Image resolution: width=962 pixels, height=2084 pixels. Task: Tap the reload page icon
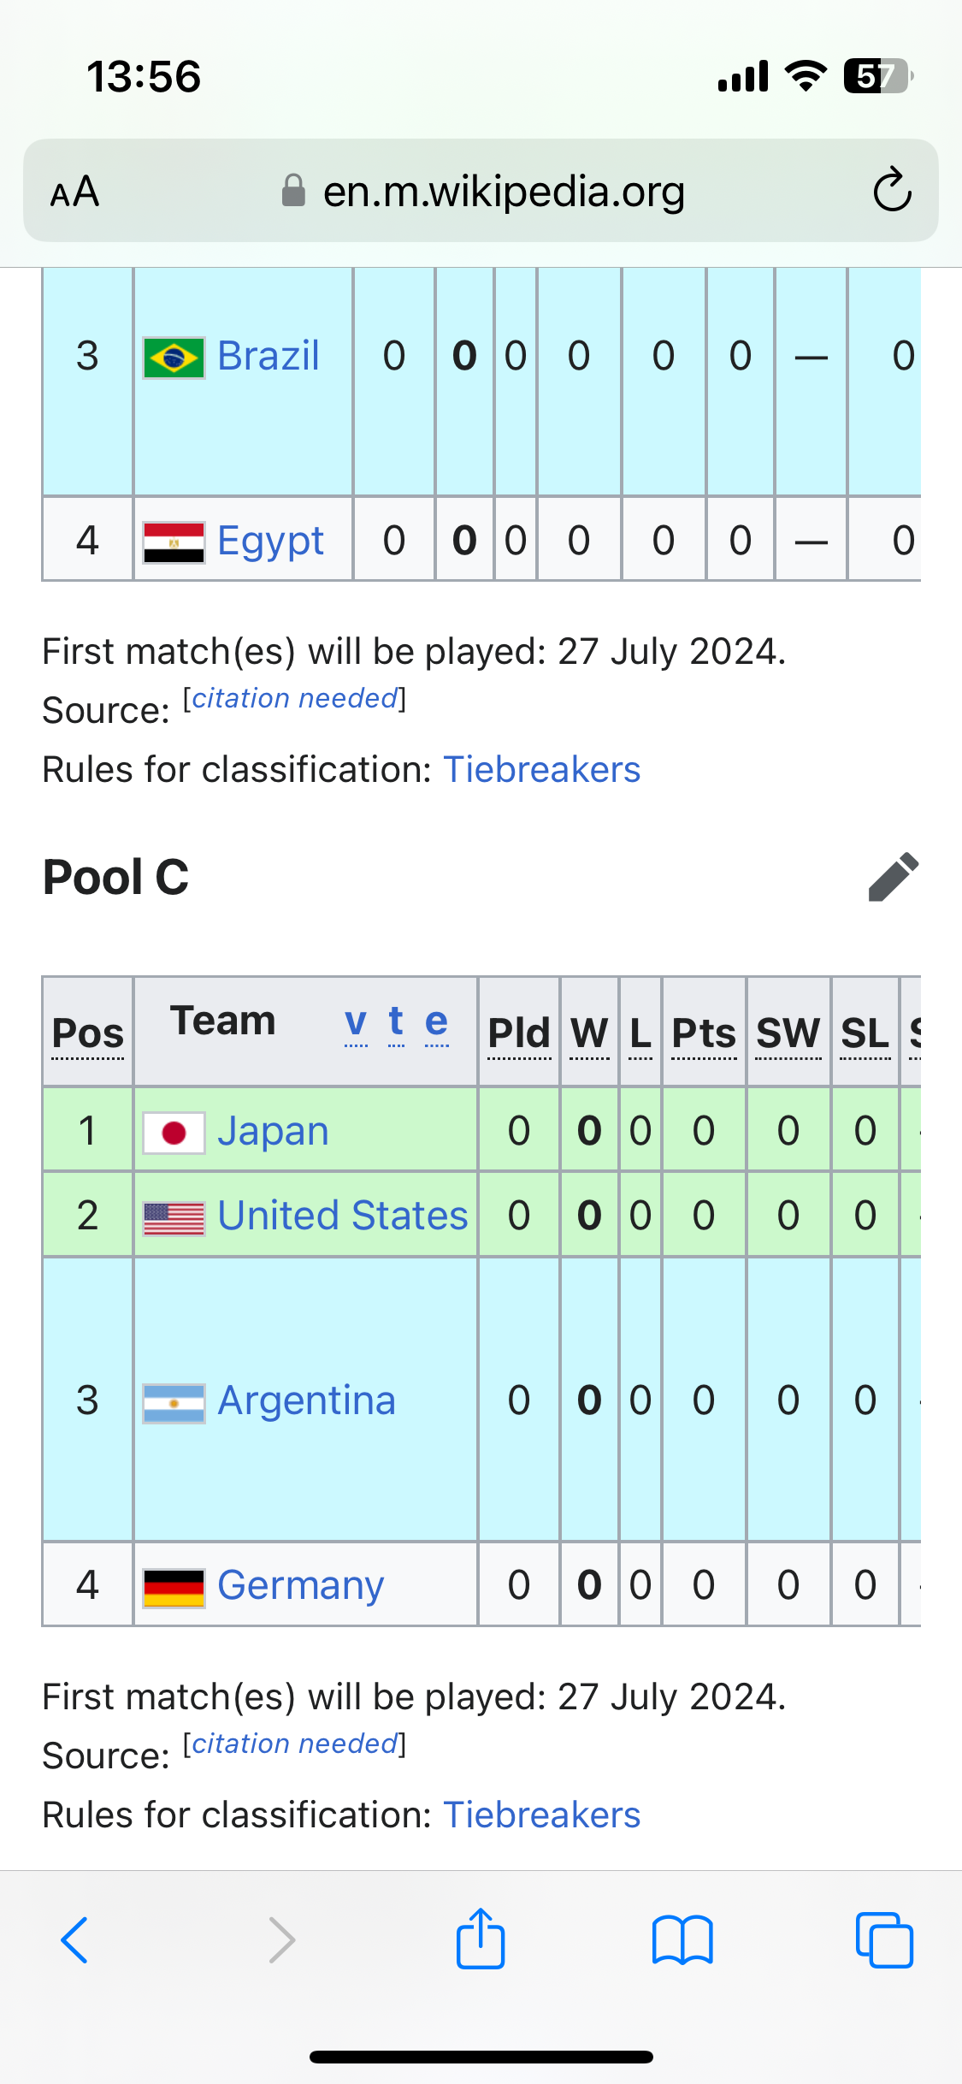[x=892, y=190]
